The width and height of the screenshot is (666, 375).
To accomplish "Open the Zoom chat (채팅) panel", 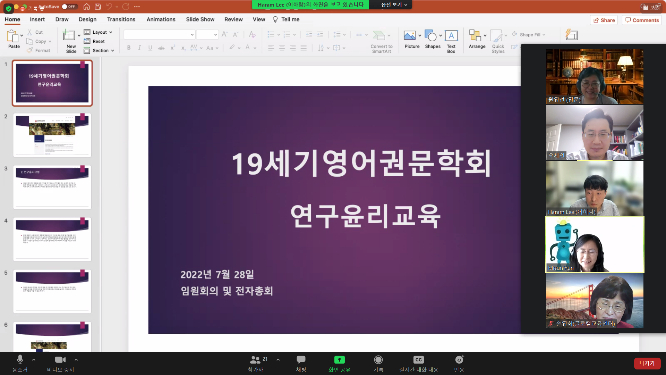I will click(301, 360).
